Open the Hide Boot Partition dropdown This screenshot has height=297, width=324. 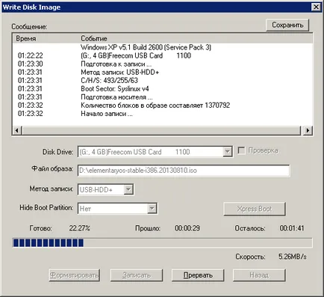point(152,208)
